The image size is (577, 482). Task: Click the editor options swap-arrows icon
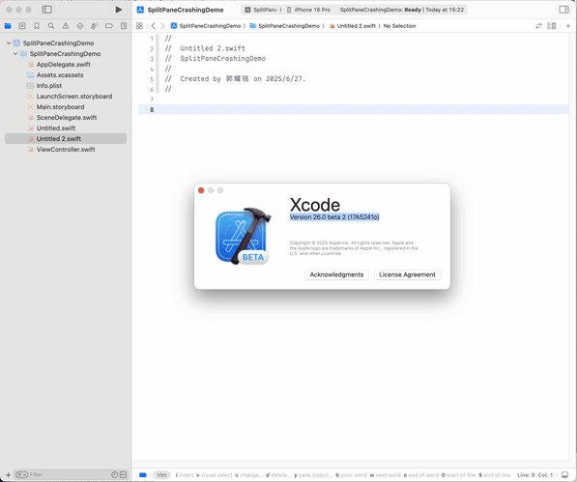point(538,26)
